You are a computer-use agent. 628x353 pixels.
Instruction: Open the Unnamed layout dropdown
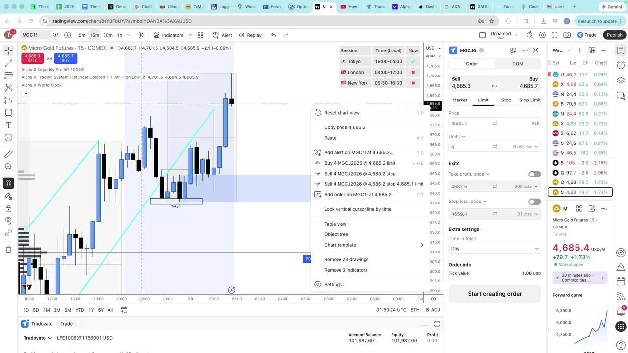pos(517,35)
